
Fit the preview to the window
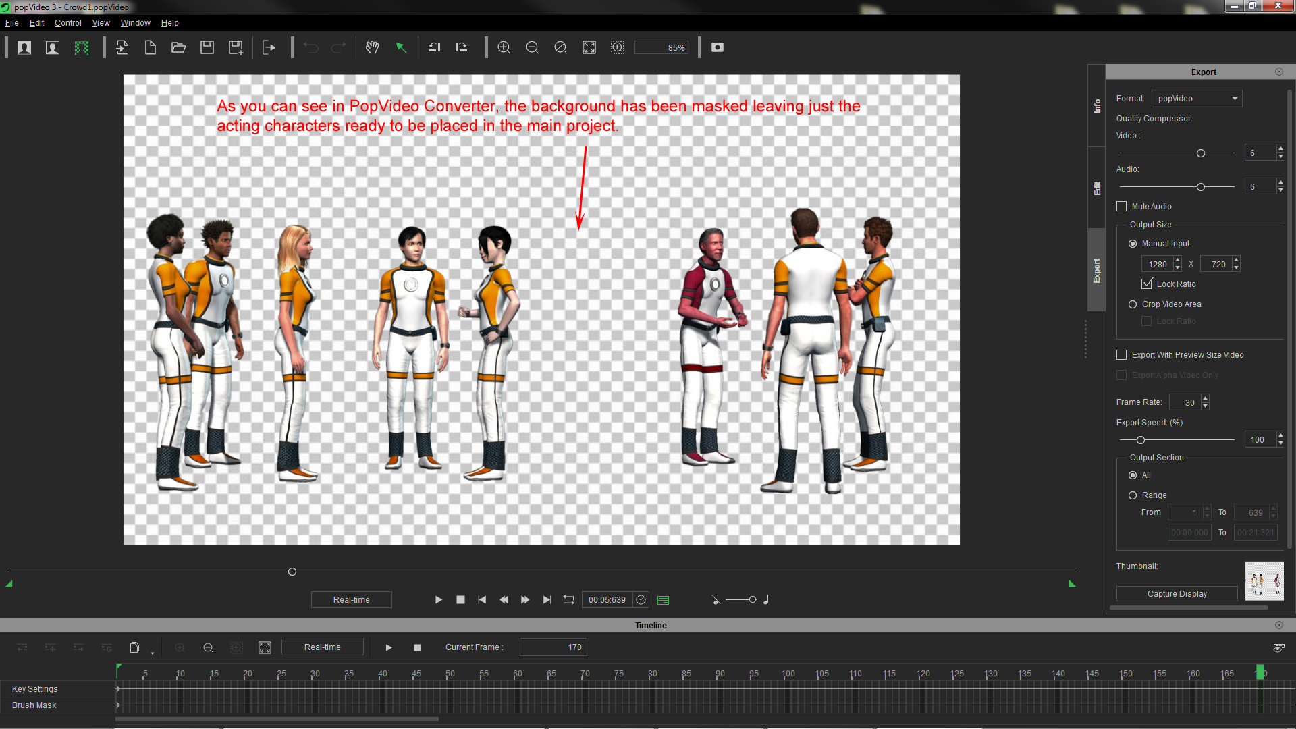coord(589,47)
